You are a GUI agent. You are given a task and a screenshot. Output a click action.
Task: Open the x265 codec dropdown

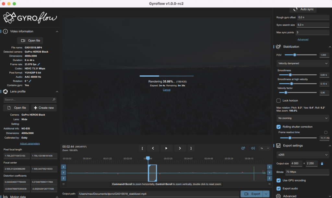point(303,155)
